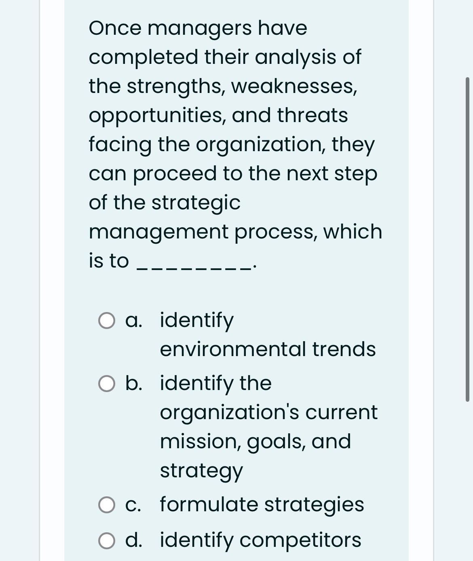Click 'organization's current' text in option b
This screenshot has height=561, width=473.
tap(269, 413)
